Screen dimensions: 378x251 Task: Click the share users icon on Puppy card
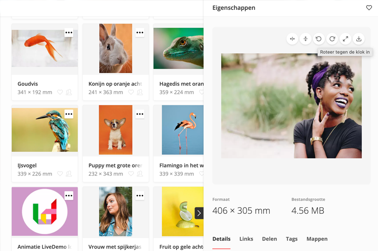(x=140, y=174)
